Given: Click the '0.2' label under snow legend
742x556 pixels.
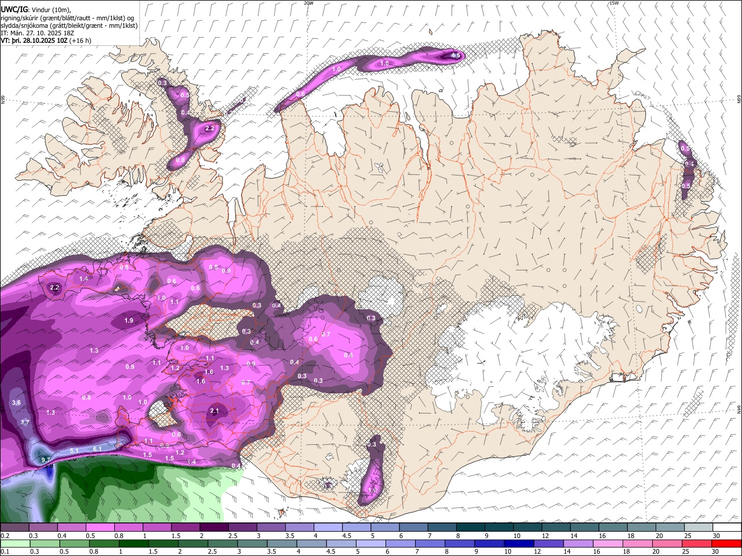Looking at the screenshot, I should pos(5,536).
